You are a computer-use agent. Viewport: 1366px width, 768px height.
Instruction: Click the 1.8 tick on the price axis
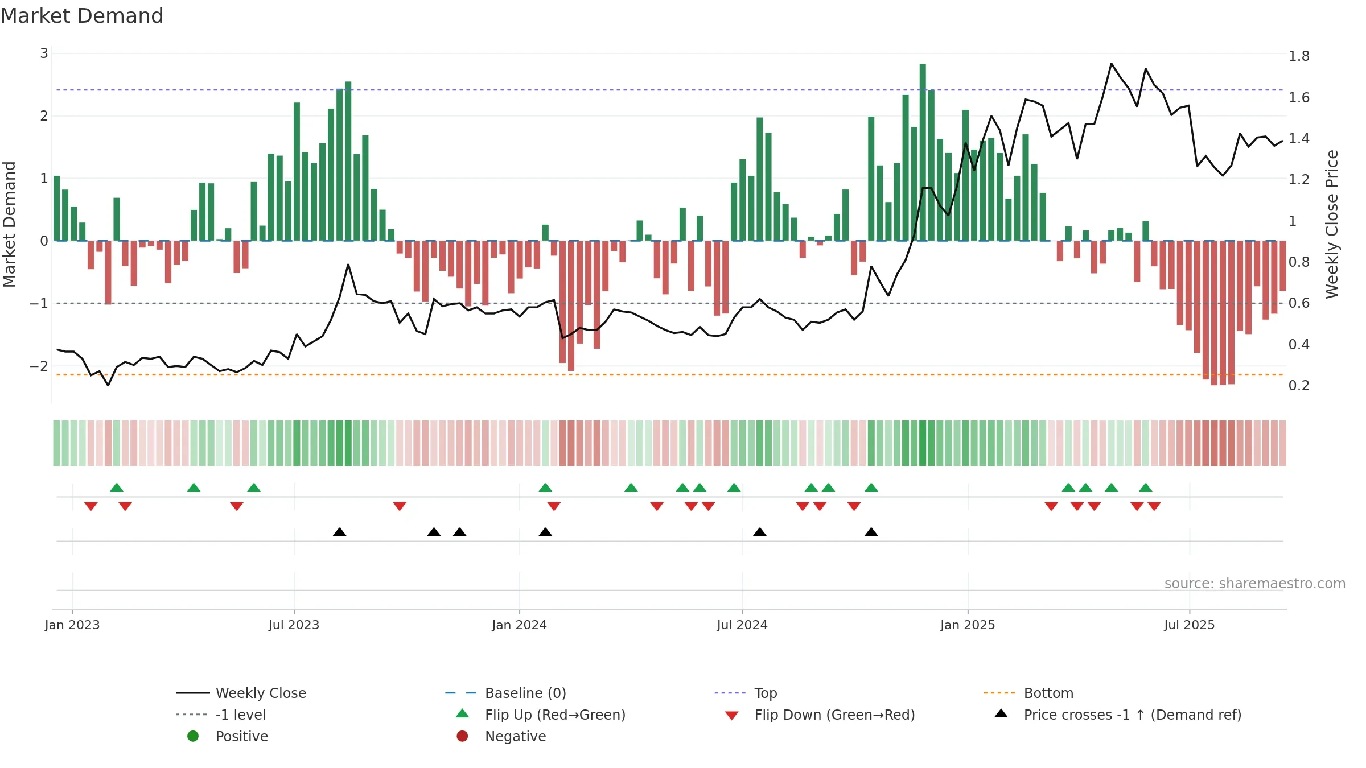[1299, 56]
